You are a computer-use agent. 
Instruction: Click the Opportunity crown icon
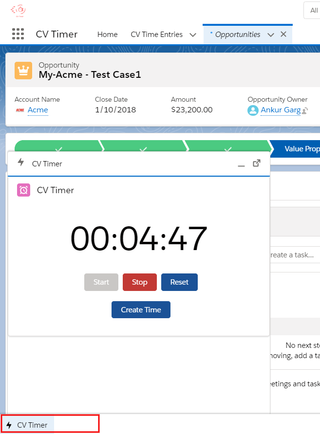[23, 71]
